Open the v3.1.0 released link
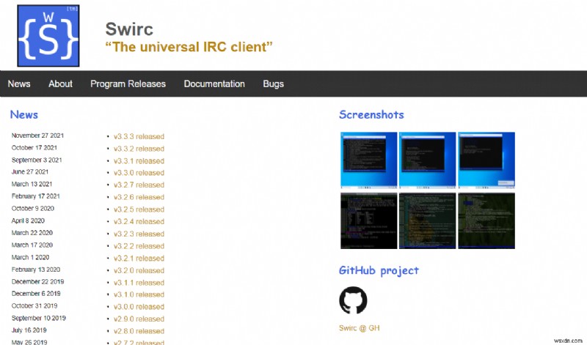587x345 pixels. [x=139, y=294]
